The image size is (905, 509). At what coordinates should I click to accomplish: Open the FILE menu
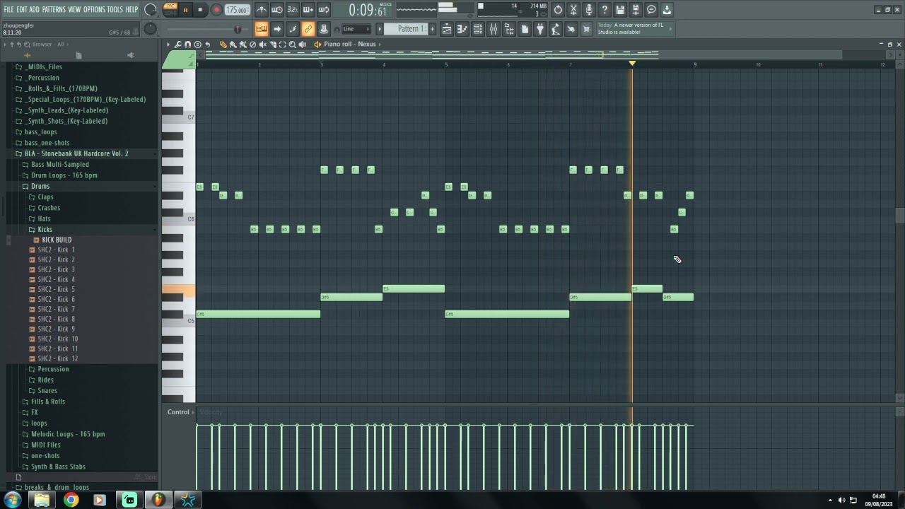tap(8, 9)
